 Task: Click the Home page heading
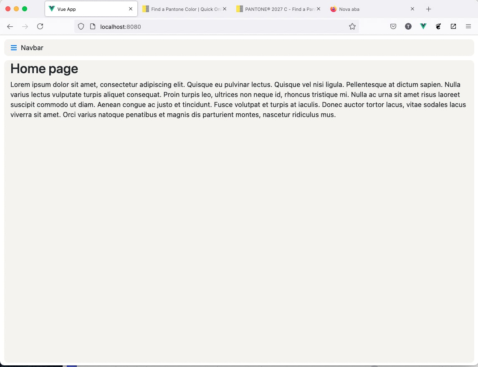(x=44, y=68)
